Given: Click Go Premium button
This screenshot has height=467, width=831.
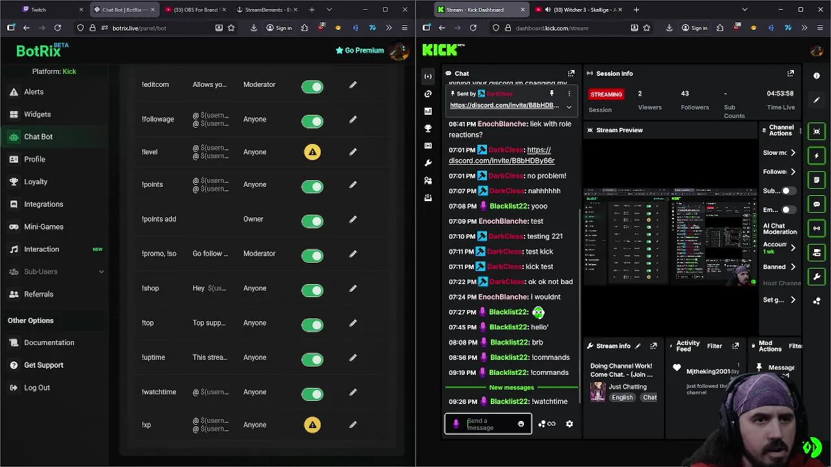Looking at the screenshot, I should (x=360, y=51).
